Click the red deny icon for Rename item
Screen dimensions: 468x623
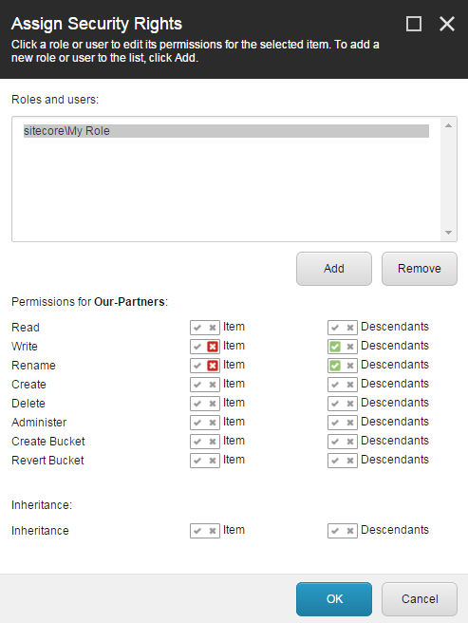pos(213,366)
